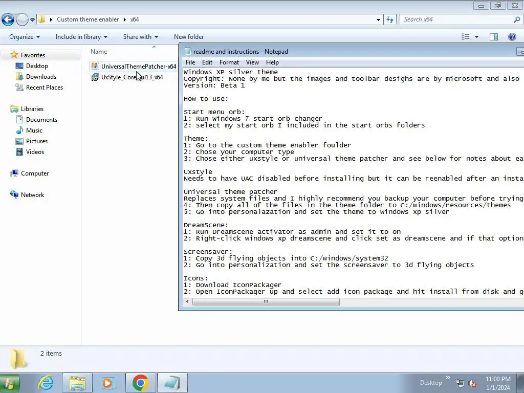Launch Internet Explorer from the taskbar

point(46,383)
